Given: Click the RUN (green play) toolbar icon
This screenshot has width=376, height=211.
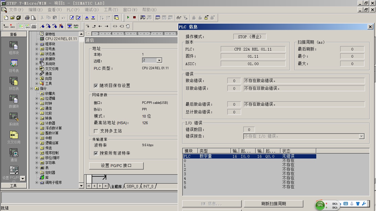Looking at the screenshot, I should click(128, 18).
